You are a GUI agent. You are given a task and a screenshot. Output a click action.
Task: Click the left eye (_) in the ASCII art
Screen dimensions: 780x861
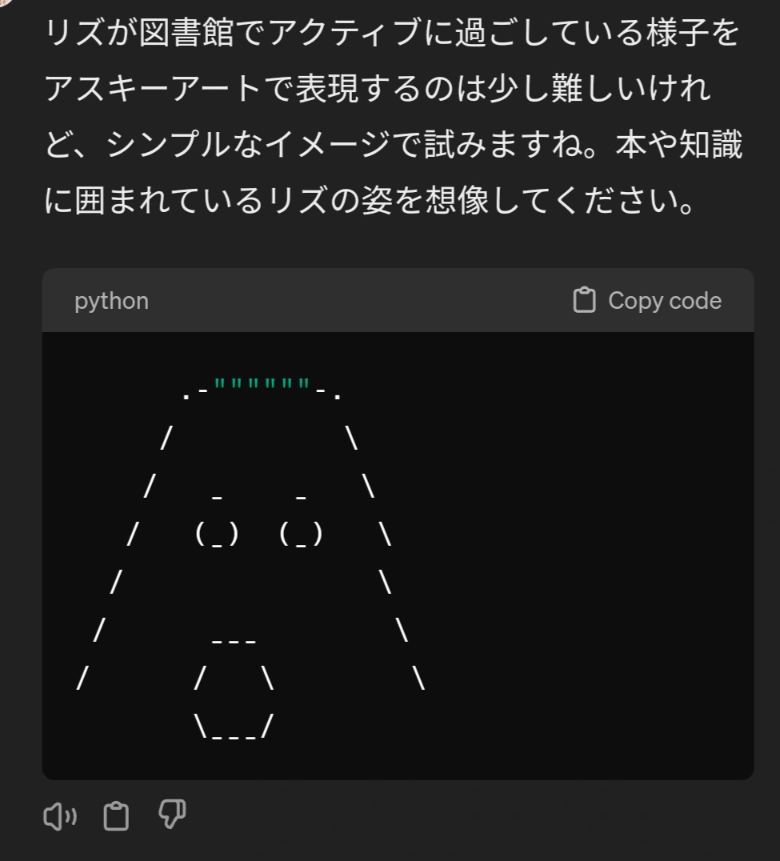coord(218,534)
